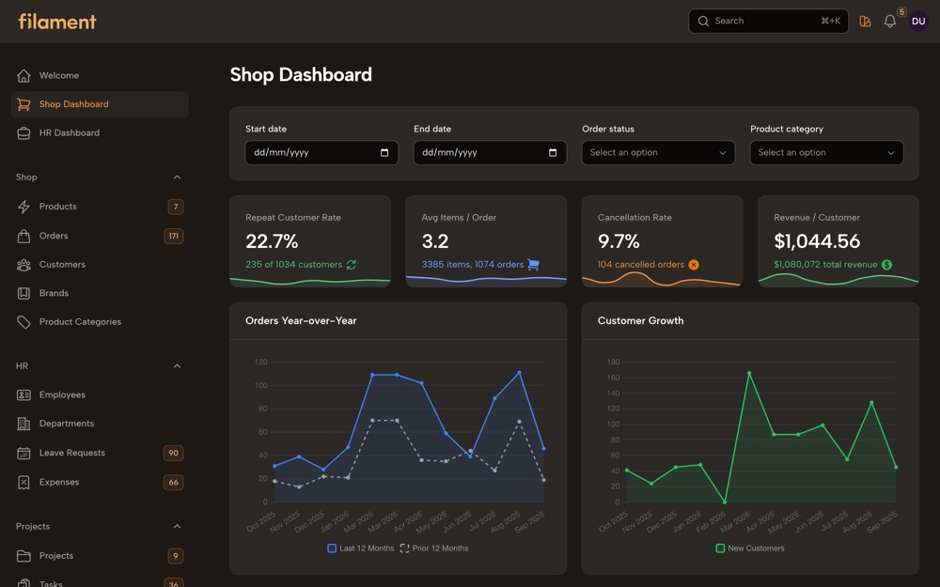Open Departments menu item
The height and width of the screenshot is (587, 940).
100,424
